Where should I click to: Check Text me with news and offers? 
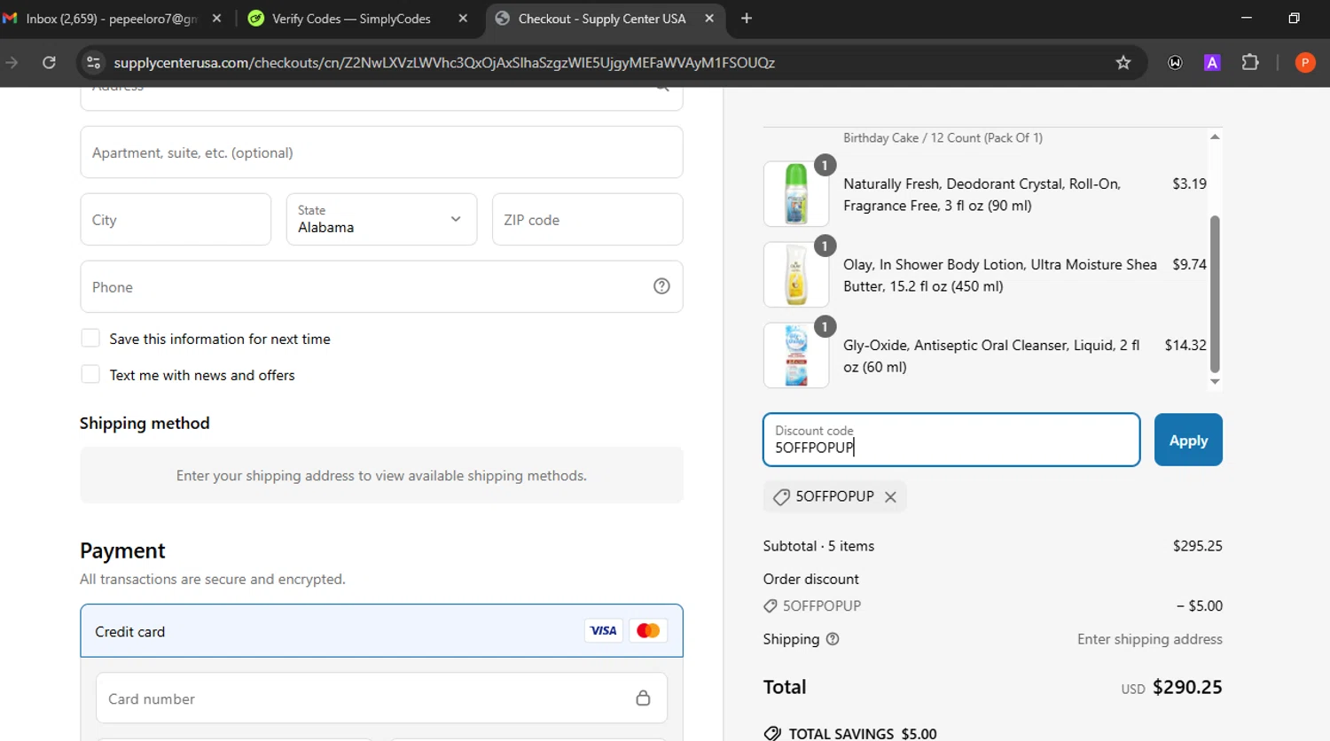90,375
